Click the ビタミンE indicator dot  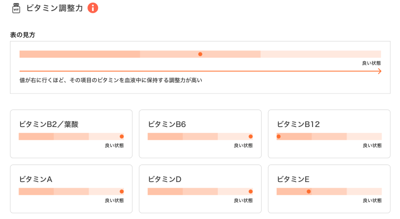pyautogui.click(x=309, y=191)
